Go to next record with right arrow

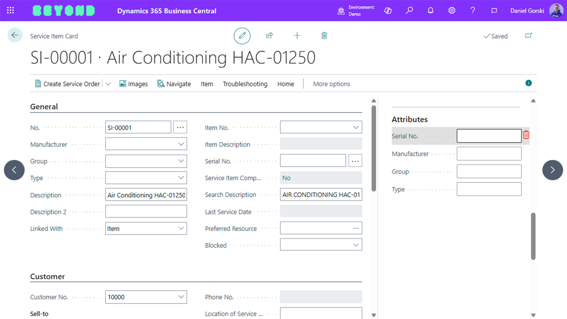tap(552, 170)
